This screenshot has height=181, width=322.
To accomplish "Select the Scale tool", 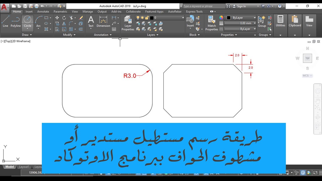I will tap(64, 29).
